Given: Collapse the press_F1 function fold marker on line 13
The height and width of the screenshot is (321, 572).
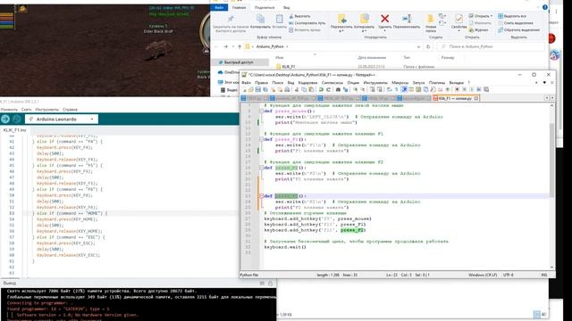Looking at the screenshot, I should (261, 139).
